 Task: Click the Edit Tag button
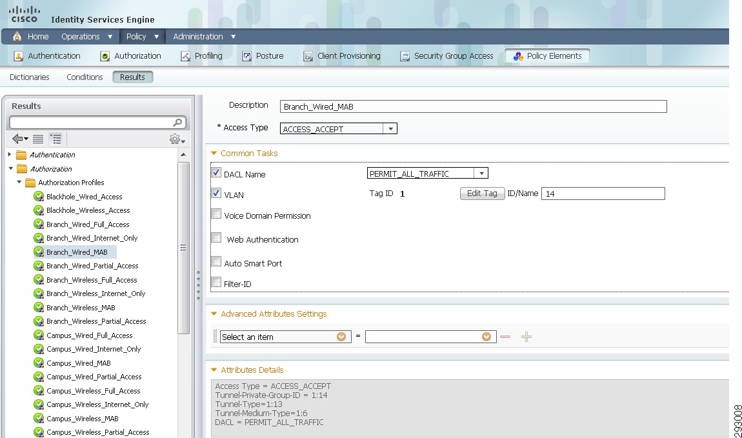click(x=482, y=193)
